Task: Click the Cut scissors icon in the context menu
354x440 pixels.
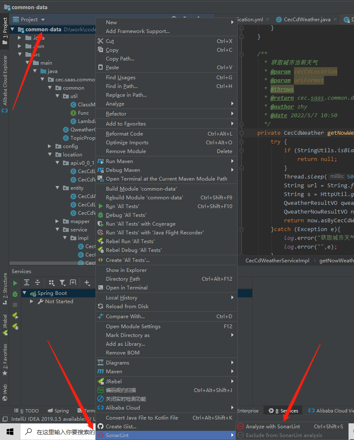Action: pos(100,41)
